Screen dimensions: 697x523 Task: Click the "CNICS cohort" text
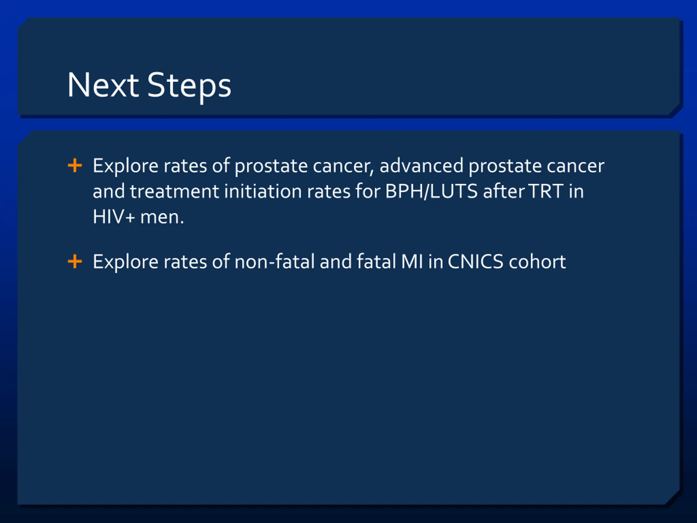pos(507,262)
